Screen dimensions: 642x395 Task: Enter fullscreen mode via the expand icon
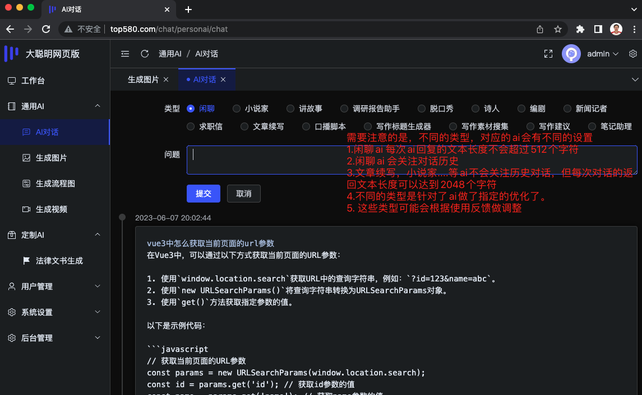(548, 54)
